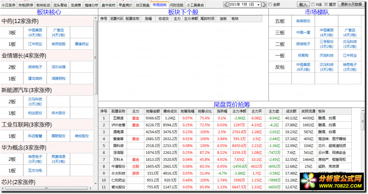Image resolution: width=368 pixels, height=194 pixels.
Task: Sort 尾盘竞价抢筹 by 实际流通 column
Action: (308, 111)
